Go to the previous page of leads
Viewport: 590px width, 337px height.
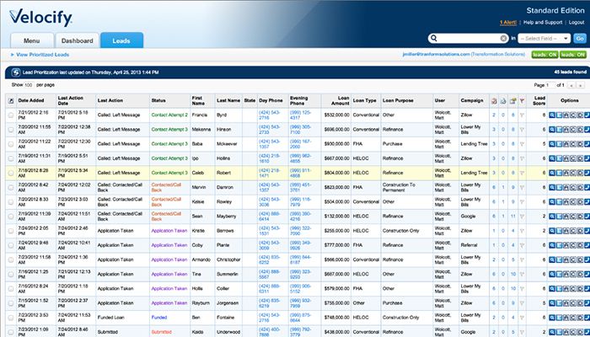pos(572,85)
